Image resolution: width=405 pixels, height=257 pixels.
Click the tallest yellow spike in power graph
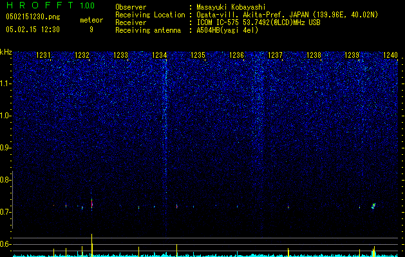click(91, 245)
